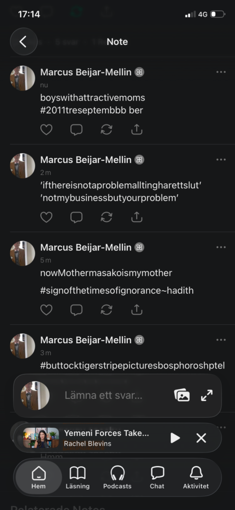Like the nowMothermasakoismymother note
The width and height of the screenshot is (235, 510).
[x=46, y=310]
